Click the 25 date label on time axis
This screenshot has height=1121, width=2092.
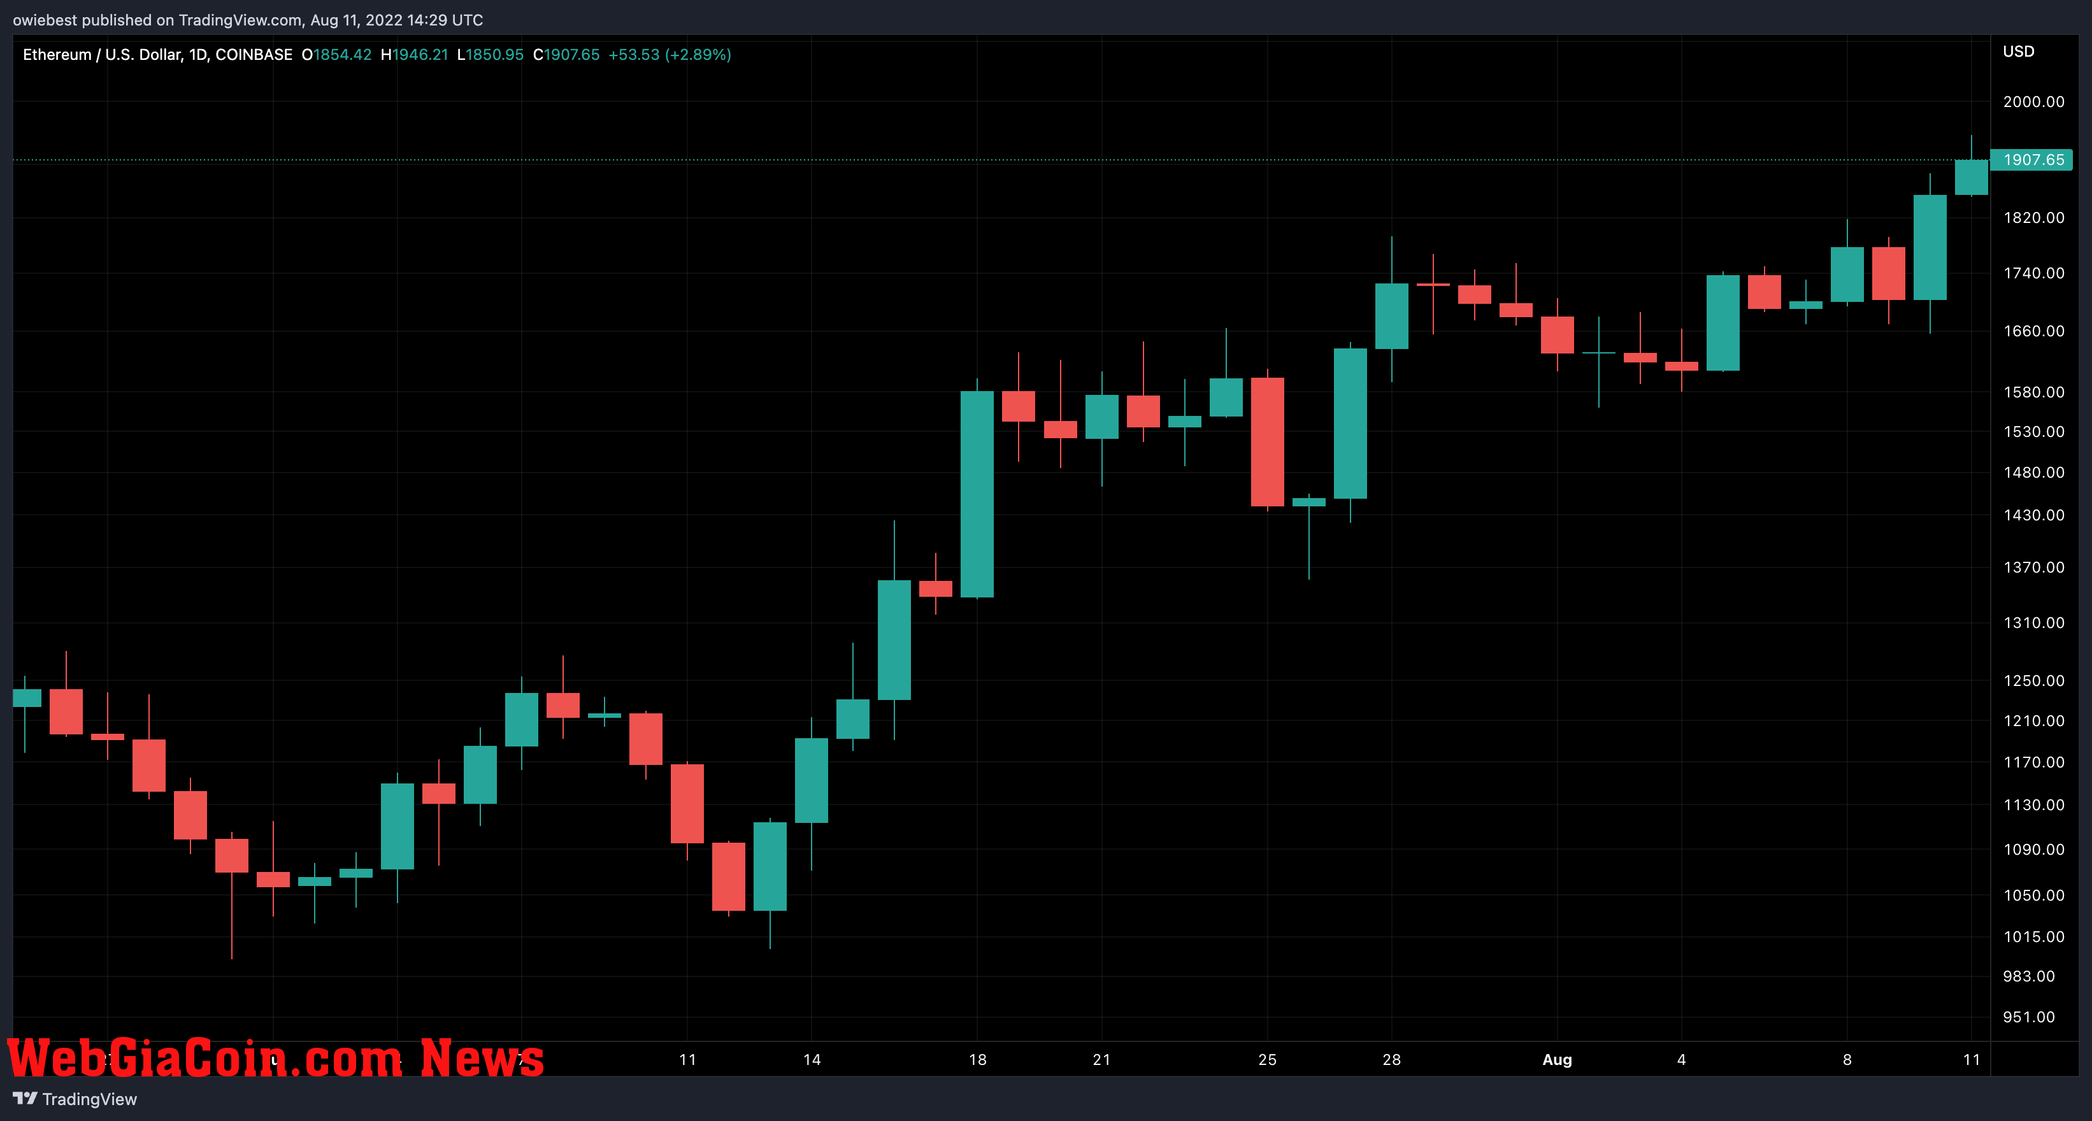pos(1267,1059)
